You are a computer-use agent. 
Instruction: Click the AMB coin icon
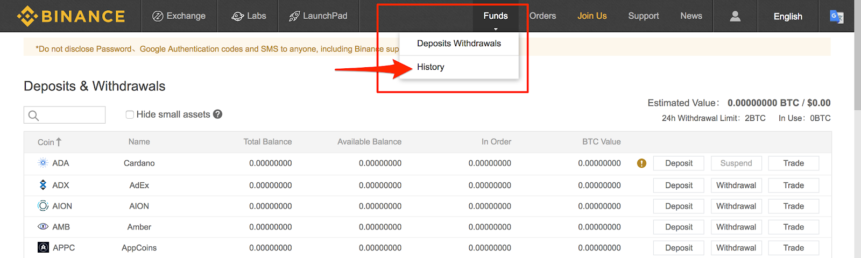43,227
